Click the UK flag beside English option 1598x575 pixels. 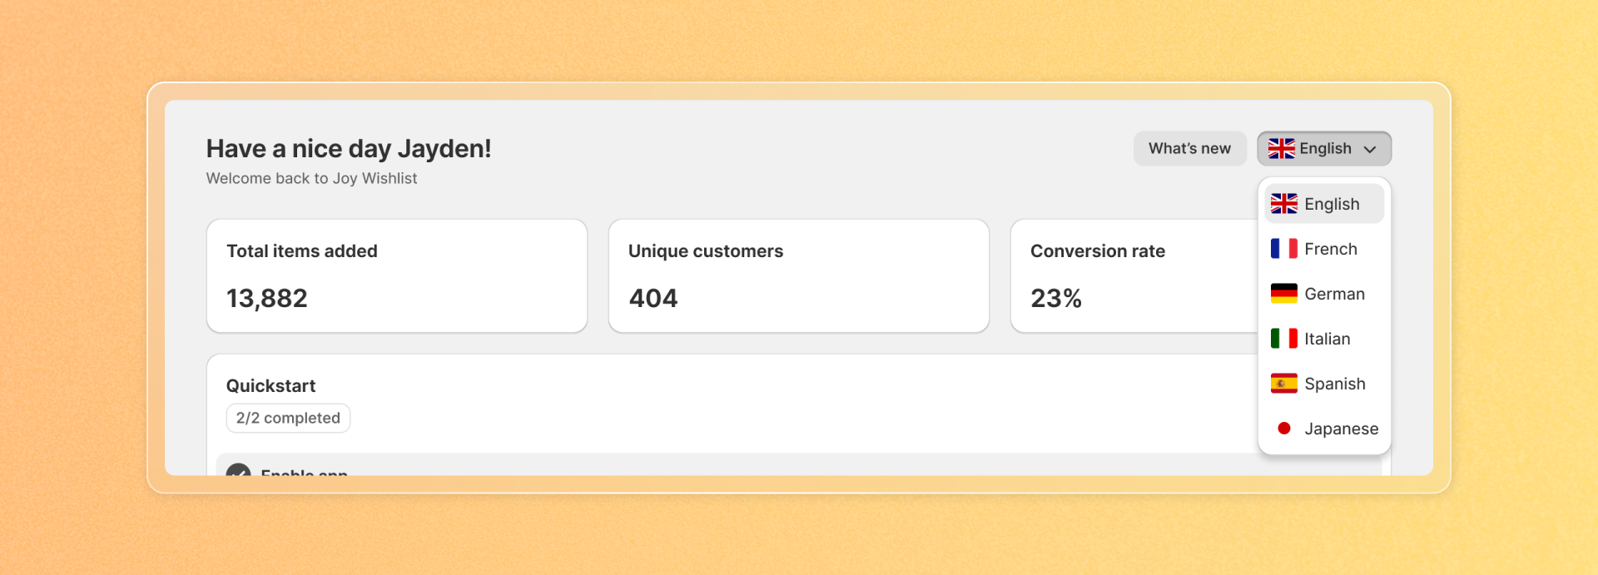(1283, 204)
